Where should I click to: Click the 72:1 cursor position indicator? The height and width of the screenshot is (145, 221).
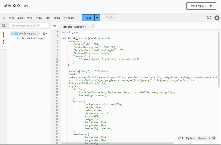pyautogui.click(x=180, y=138)
